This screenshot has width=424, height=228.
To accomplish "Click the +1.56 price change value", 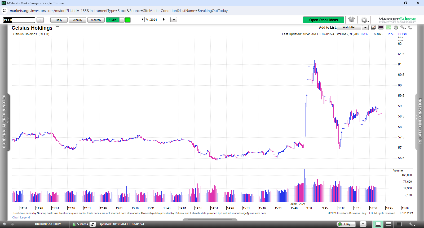I will pos(391,34).
